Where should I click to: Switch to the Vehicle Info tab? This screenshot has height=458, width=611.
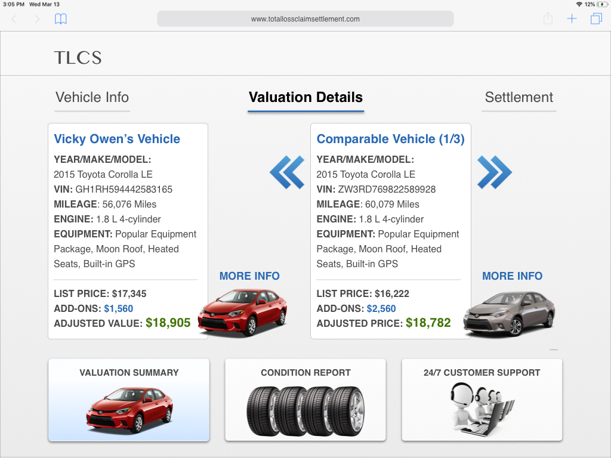pyautogui.click(x=92, y=97)
